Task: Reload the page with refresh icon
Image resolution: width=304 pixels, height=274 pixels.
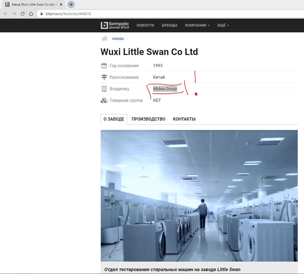Action: click(23, 14)
